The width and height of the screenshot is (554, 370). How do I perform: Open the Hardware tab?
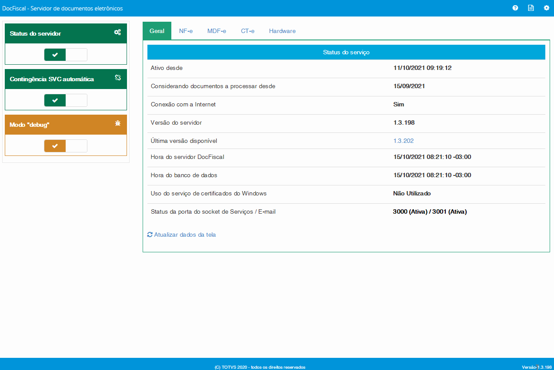point(282,31)
